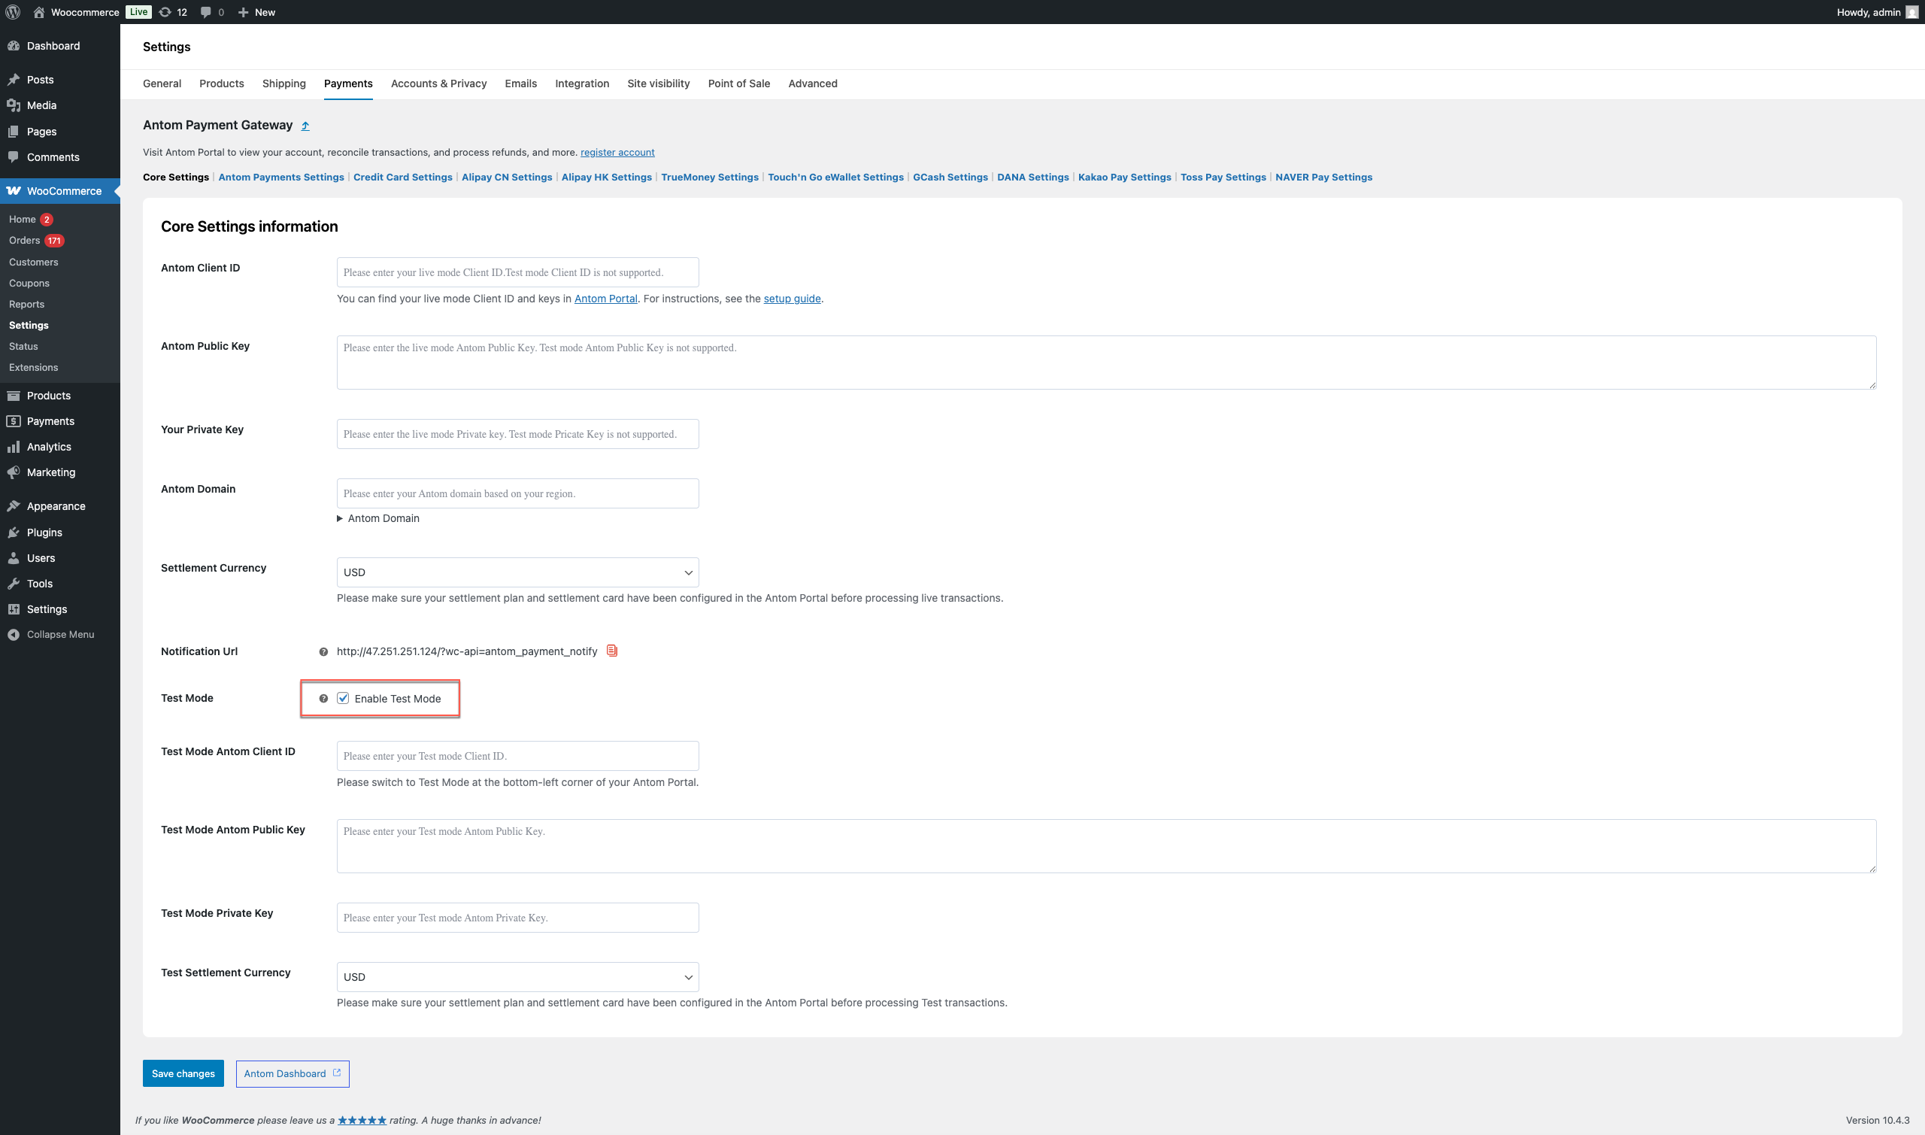1925x1135 pixels.
Task: Open Extensions in WooCommerce submenu
Action: 34,367
